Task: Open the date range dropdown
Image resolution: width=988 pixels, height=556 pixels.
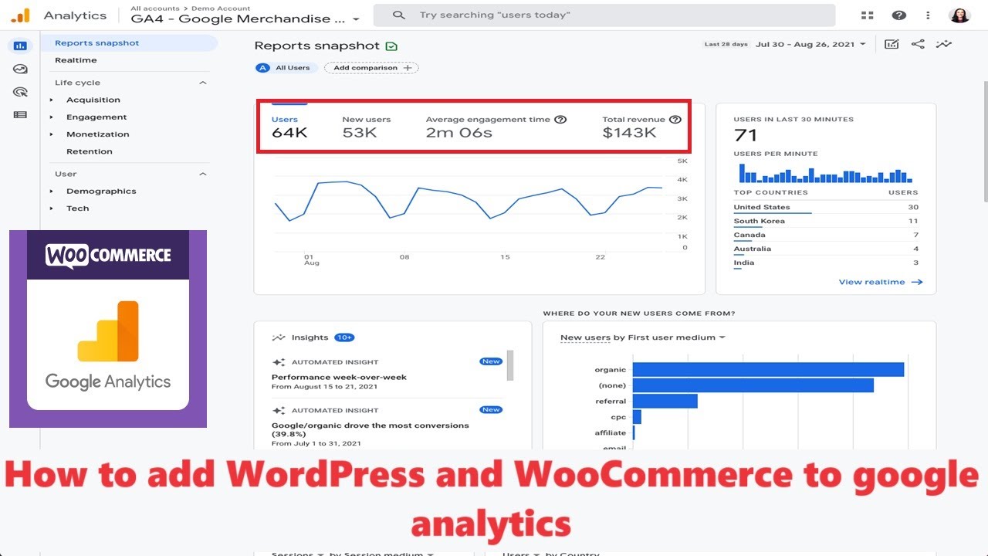Action: tap(810, 44)
